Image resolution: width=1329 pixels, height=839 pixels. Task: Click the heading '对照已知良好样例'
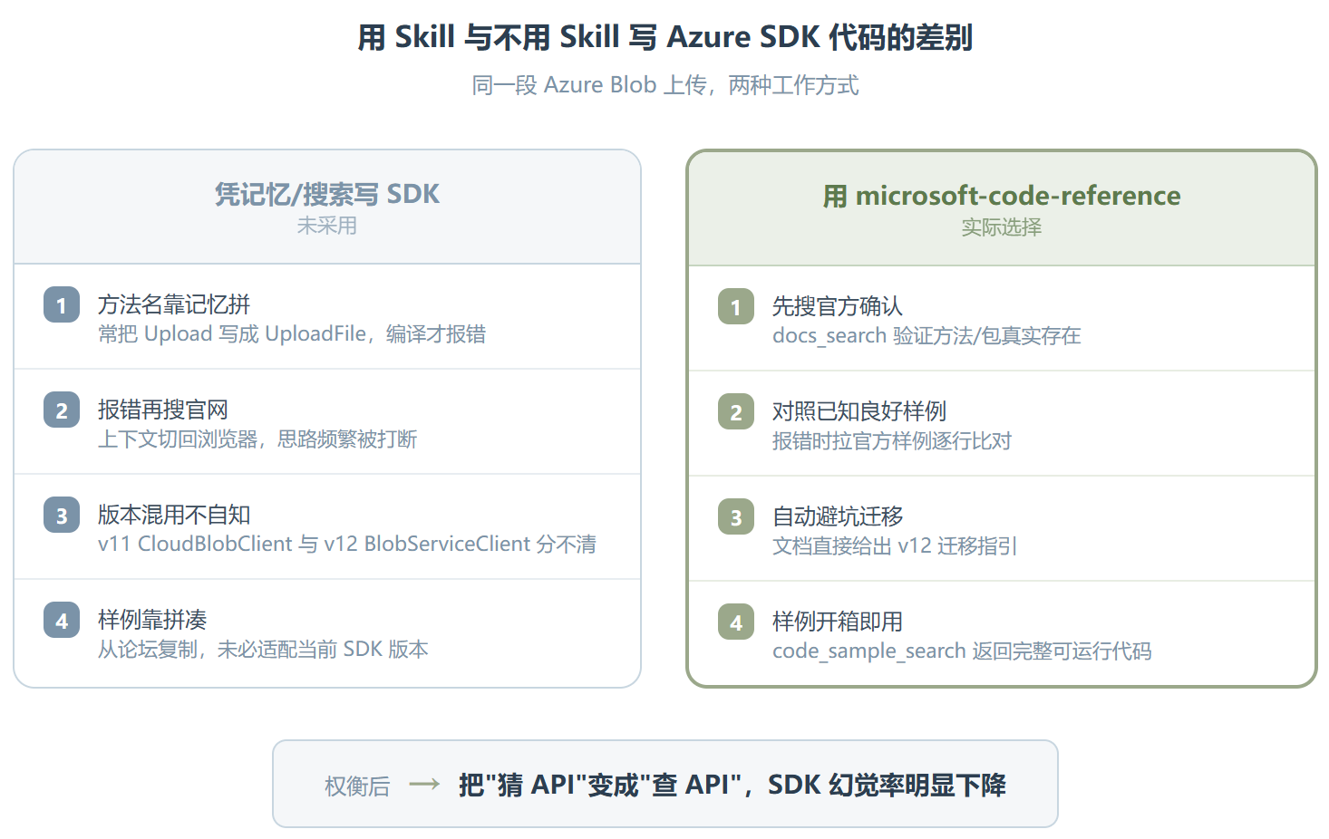[x=859, y=411]
